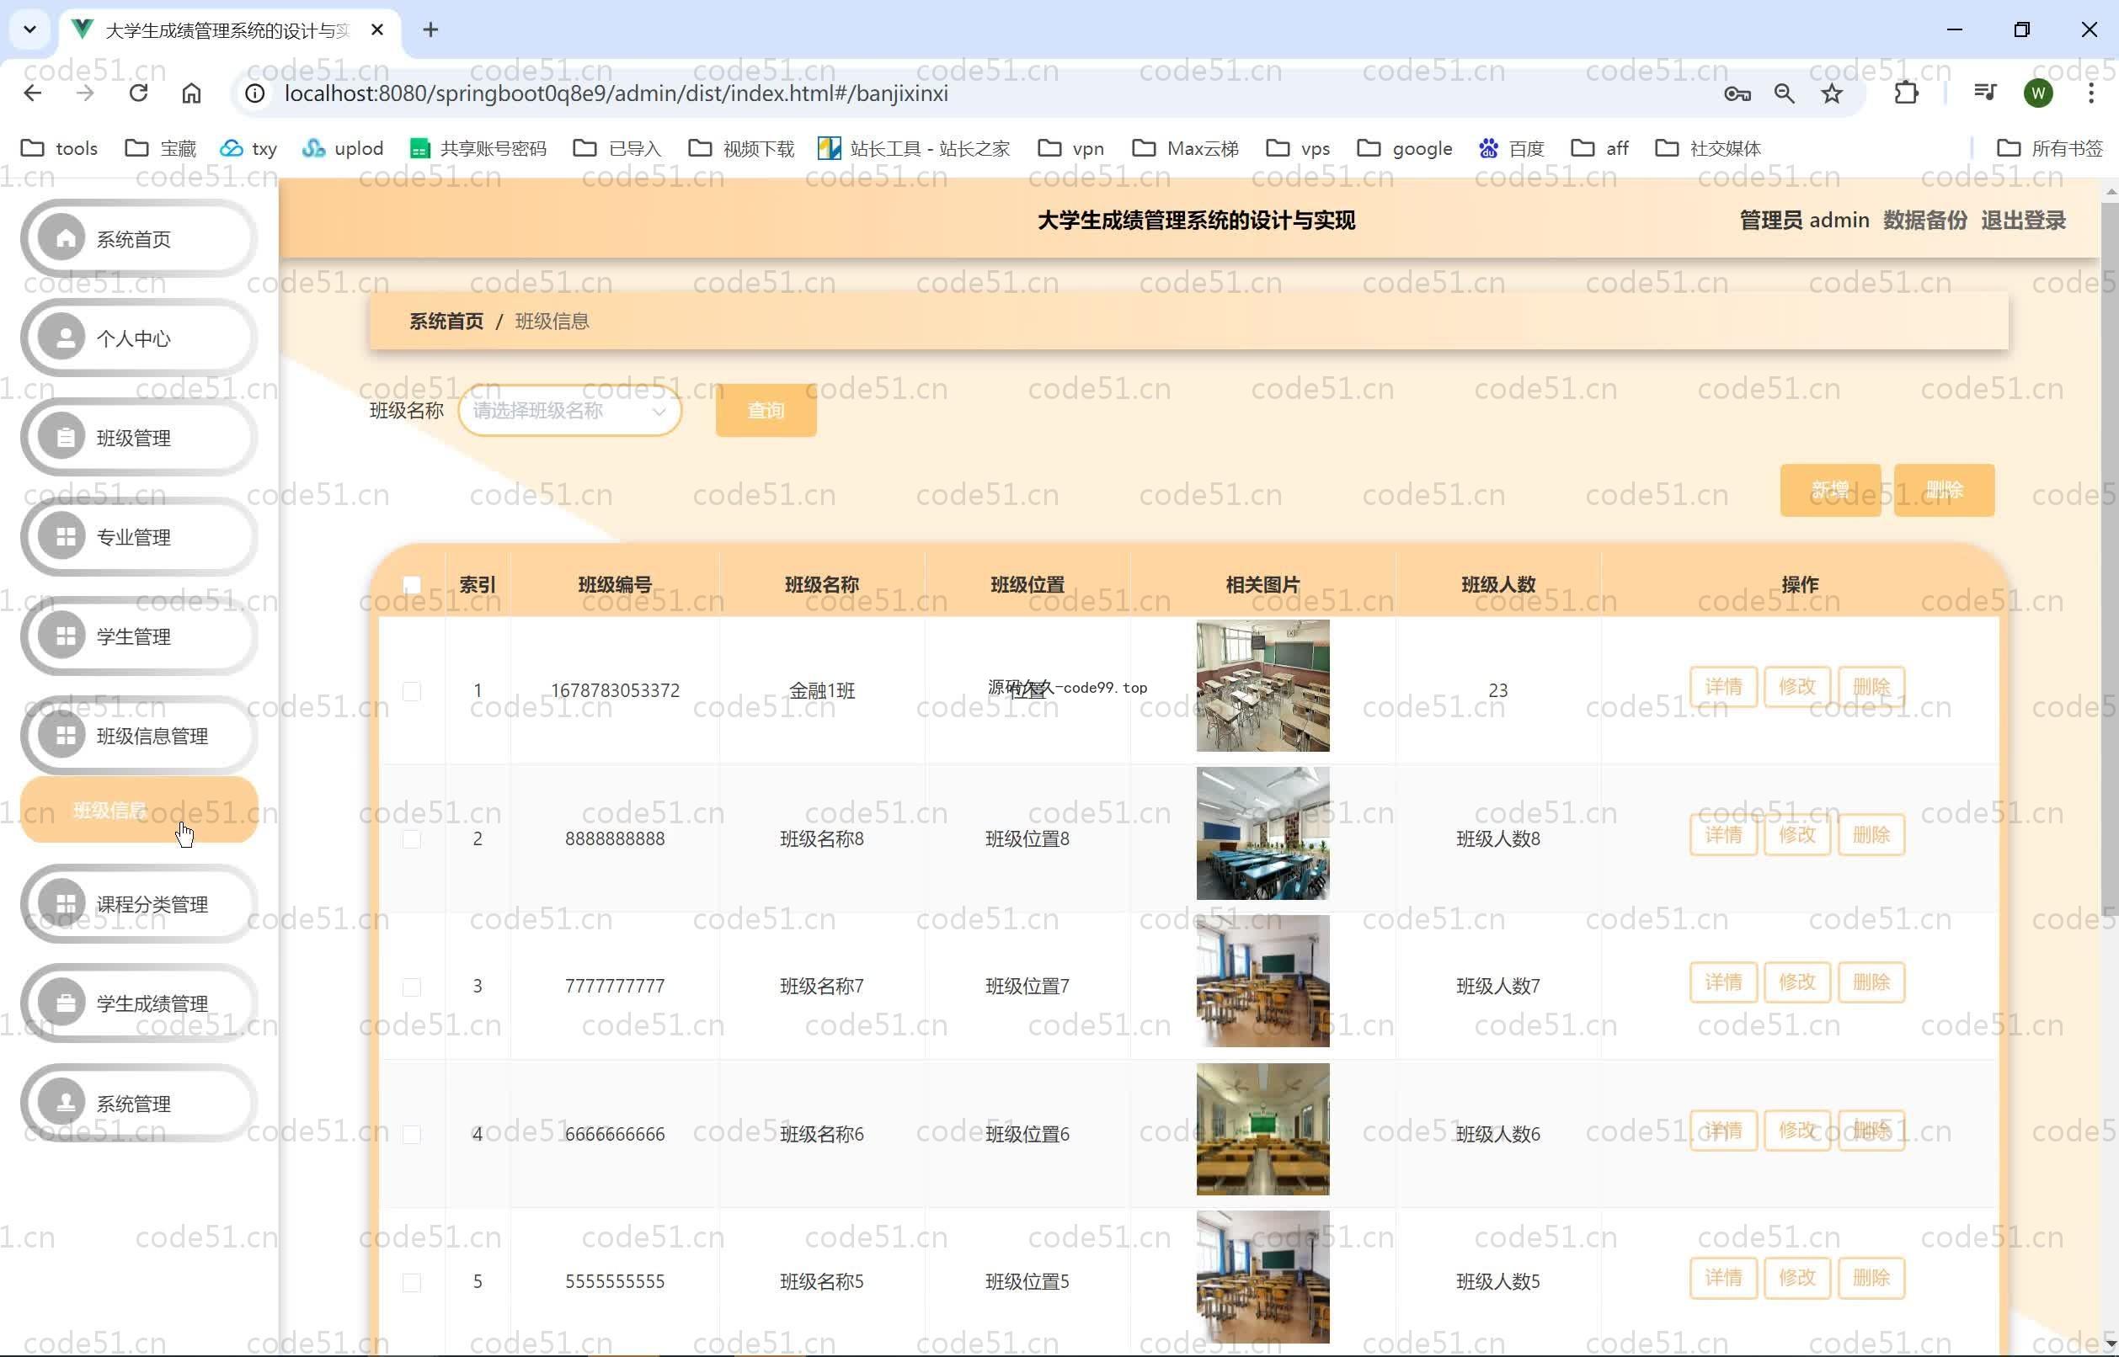Open the classroom photo for 金融1班
Screen dimensions: 2119x1357
pyautogui.click(x=1262, y=685)
